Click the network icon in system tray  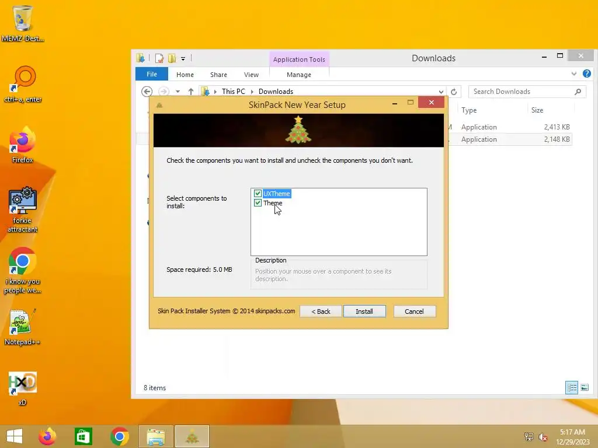[x=529, y=436]
